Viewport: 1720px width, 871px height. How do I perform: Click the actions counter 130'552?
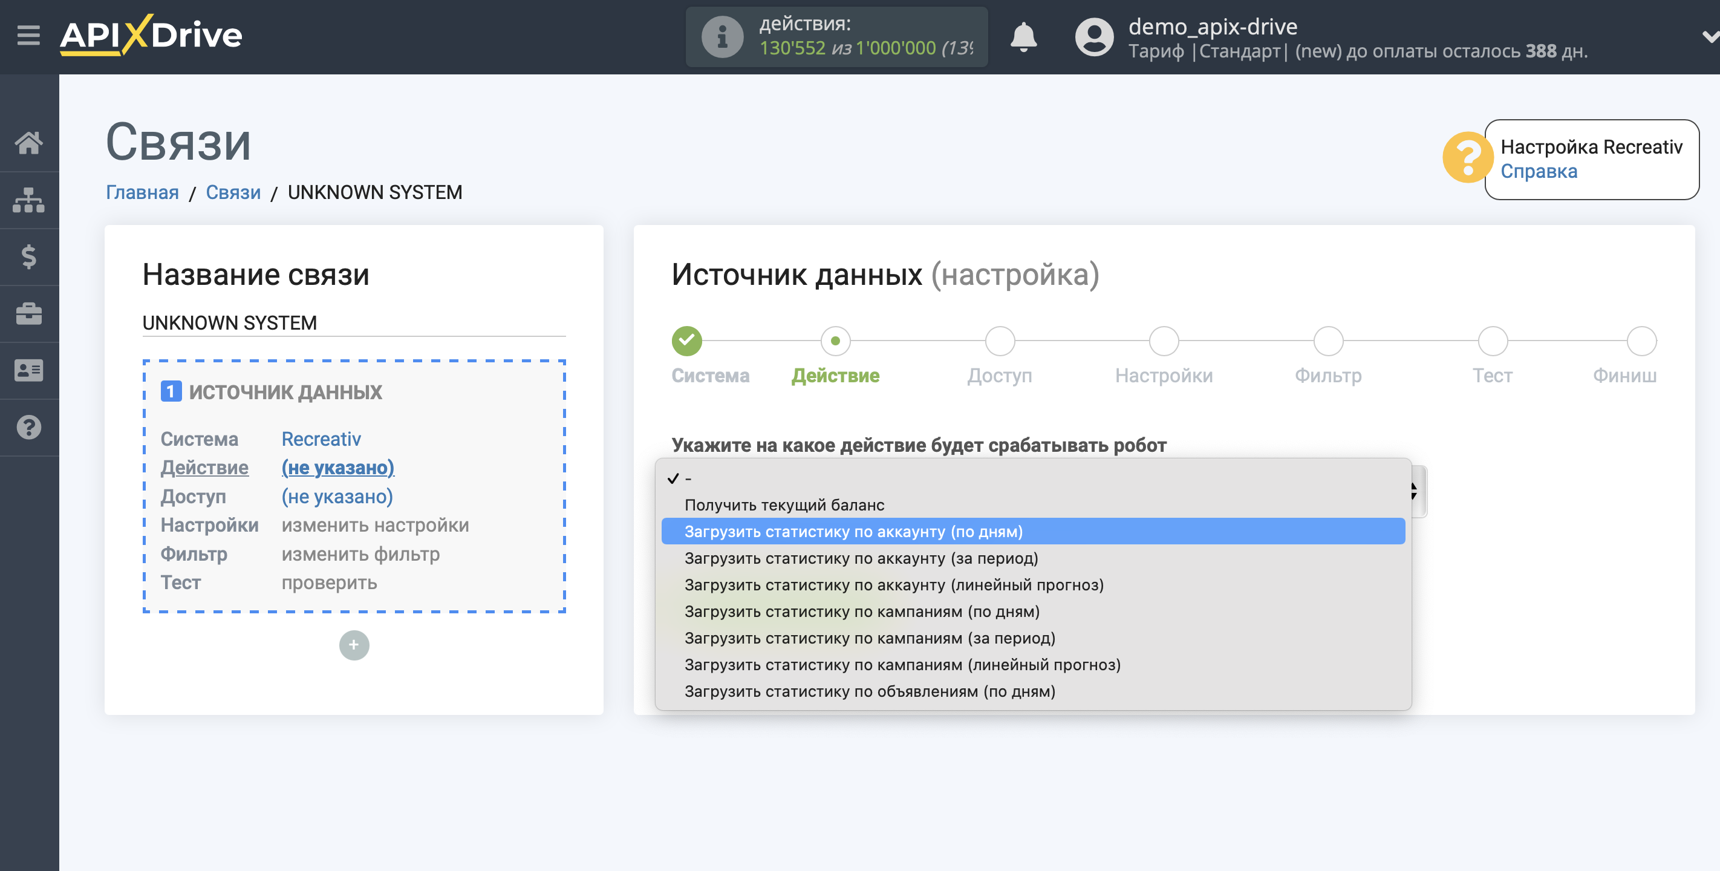tap(792, 48)
